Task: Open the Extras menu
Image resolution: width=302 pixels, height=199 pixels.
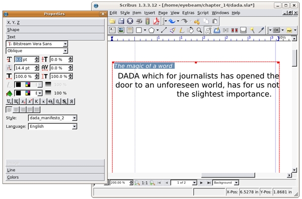Action: (188, 13)
